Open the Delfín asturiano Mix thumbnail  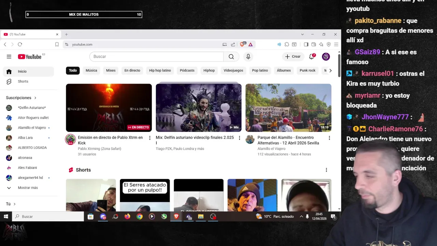pyautogui.click(x=199, y=108)
